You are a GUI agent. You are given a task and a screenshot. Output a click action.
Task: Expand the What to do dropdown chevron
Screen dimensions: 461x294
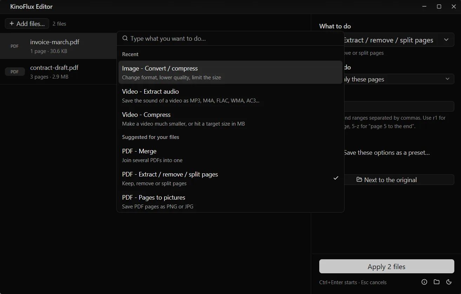pos(446,40)
